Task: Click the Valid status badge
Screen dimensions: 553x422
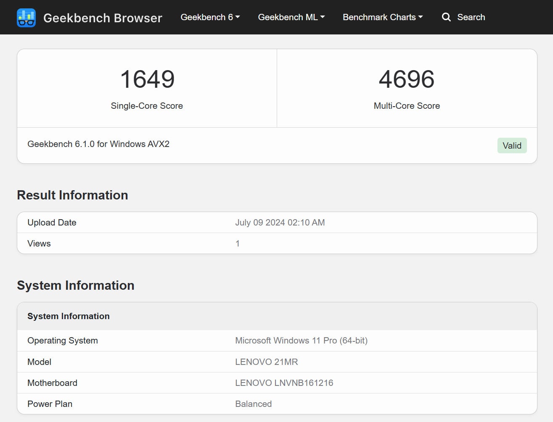Action: point(512,146)
